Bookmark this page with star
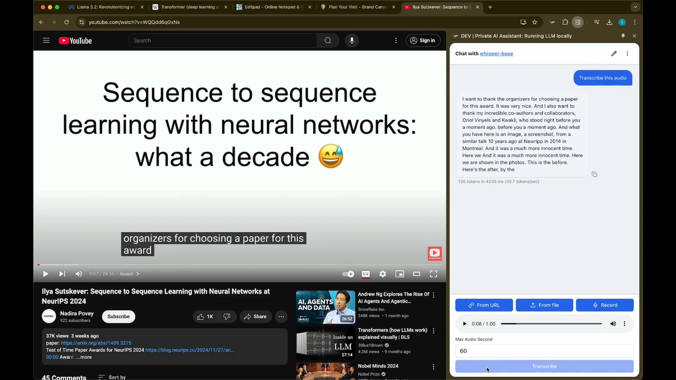This screenshot has height=380, width=676. tap(535, 22)
